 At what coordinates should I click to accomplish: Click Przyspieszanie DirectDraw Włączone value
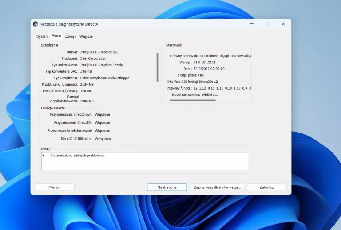pos(102,115)
